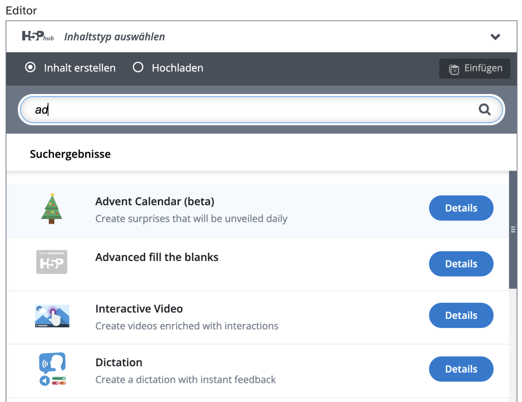Choose the Dictation title in results
The height and width of the screenshot is (402, 522).
tap(119, 362)
